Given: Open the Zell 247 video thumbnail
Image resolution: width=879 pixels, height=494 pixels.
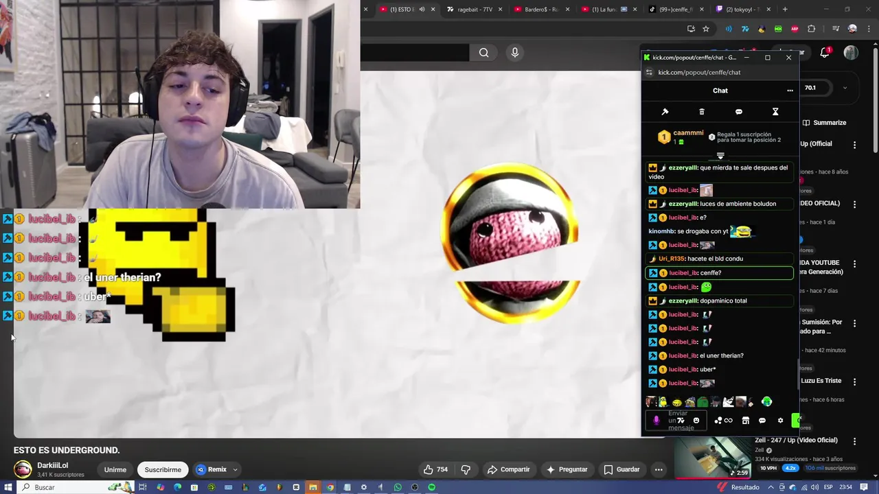Looking at the screenshot, I should [712, 457].
